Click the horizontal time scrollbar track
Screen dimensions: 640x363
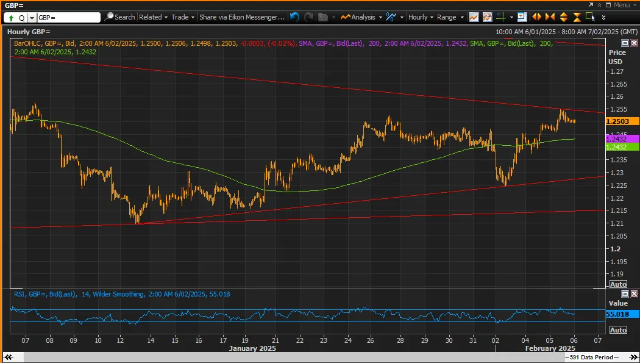coord(294,358)
